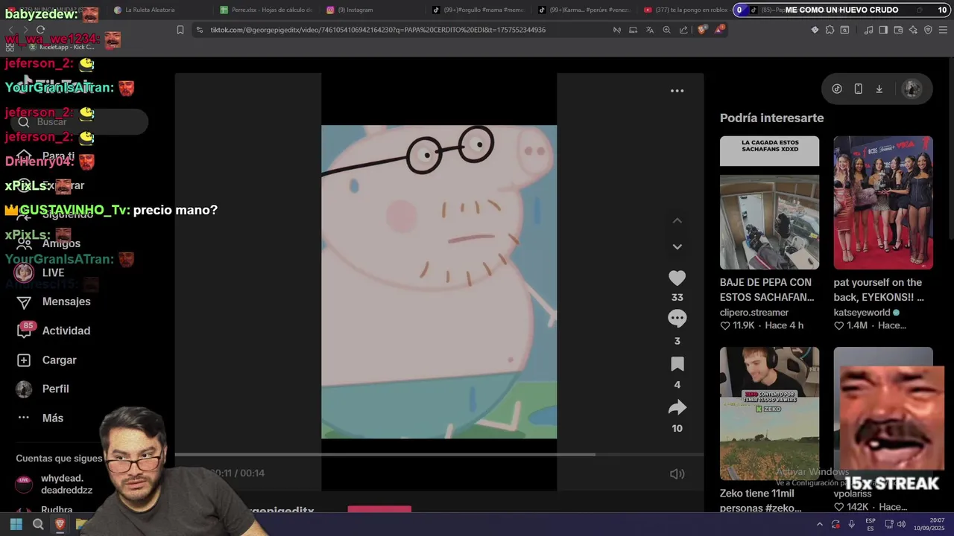Screen dimensions: 954x536
Task: Reload the page in browser
Action: tap(40, 30)
